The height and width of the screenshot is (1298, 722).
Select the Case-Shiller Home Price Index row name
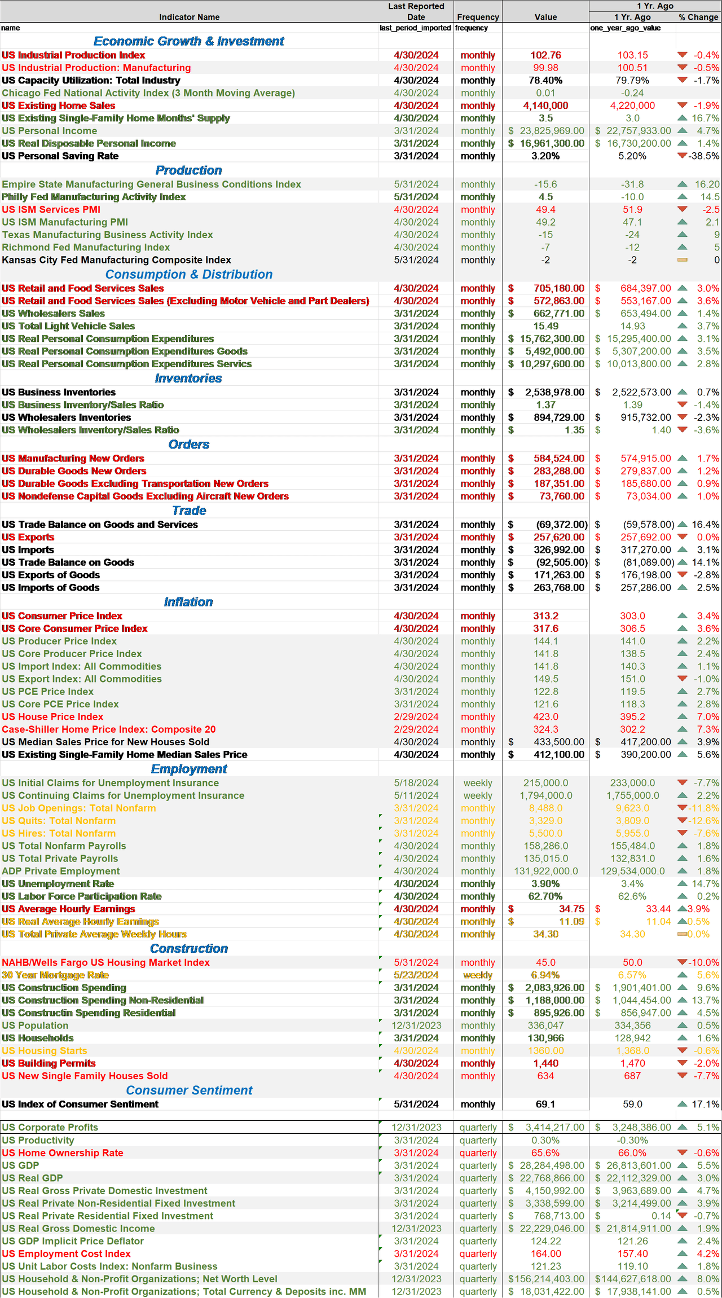109,729
